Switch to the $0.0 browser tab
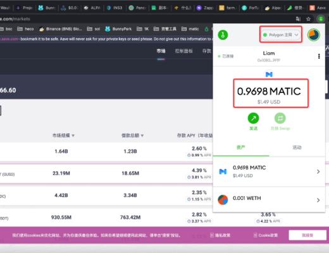The image size is (329, 253). [x=70, y=8]
